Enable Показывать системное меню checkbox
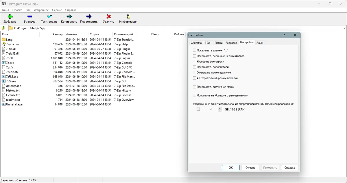This screenshot has height=183, width=347. pyautogui.click(x=195, y=87)
